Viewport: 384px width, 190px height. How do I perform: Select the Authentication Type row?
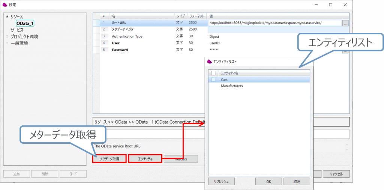click(x=127, y=37)
